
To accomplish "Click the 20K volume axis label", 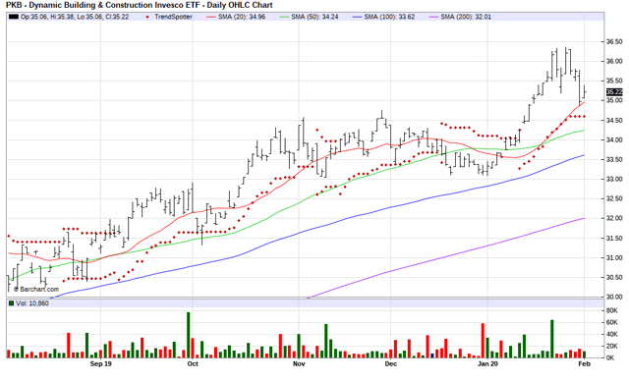I will pyautogui.click(x=611, y=346).
